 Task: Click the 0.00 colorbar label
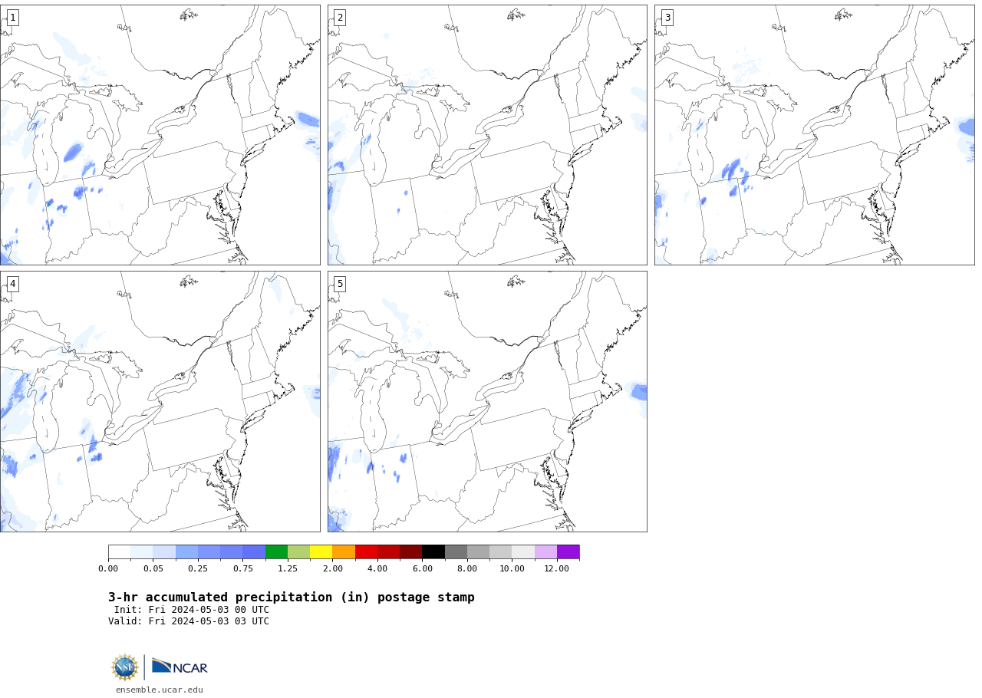(x=108, y=568)
